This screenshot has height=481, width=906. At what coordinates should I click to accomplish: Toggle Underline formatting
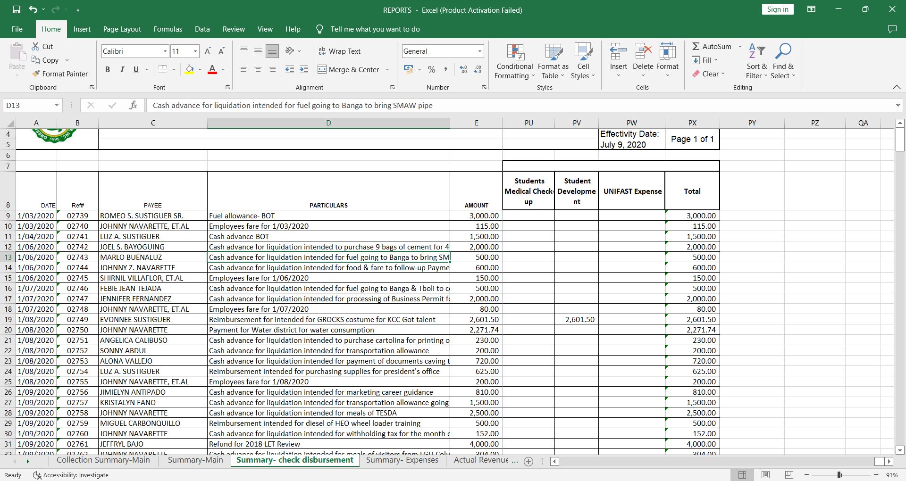pos(136,69)
